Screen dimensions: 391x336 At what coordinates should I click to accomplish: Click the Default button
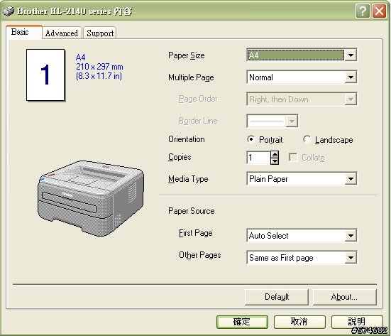coord(277,297)
